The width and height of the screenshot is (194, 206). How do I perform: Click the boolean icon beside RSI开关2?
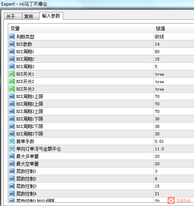pos(12,82)
